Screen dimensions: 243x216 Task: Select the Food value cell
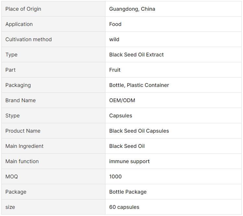[x=173, y=24]
